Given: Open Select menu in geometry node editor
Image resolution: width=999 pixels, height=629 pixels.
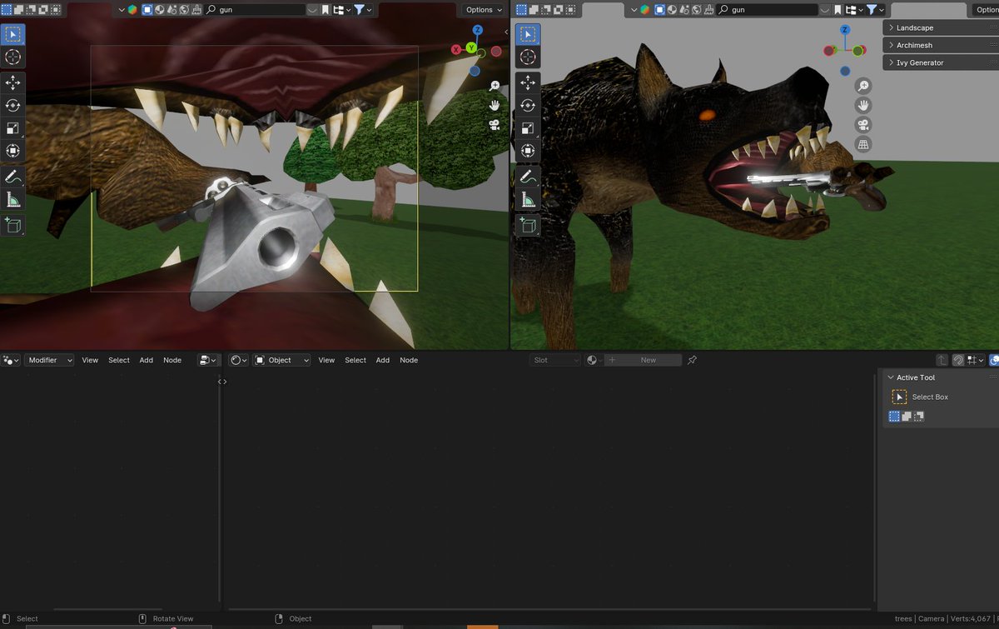Looking at the screenshot, I should coord(119,360).
